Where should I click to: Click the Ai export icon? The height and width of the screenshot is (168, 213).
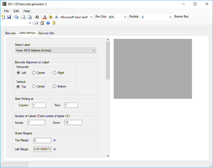pyautogui.click(x=37, y=17)
